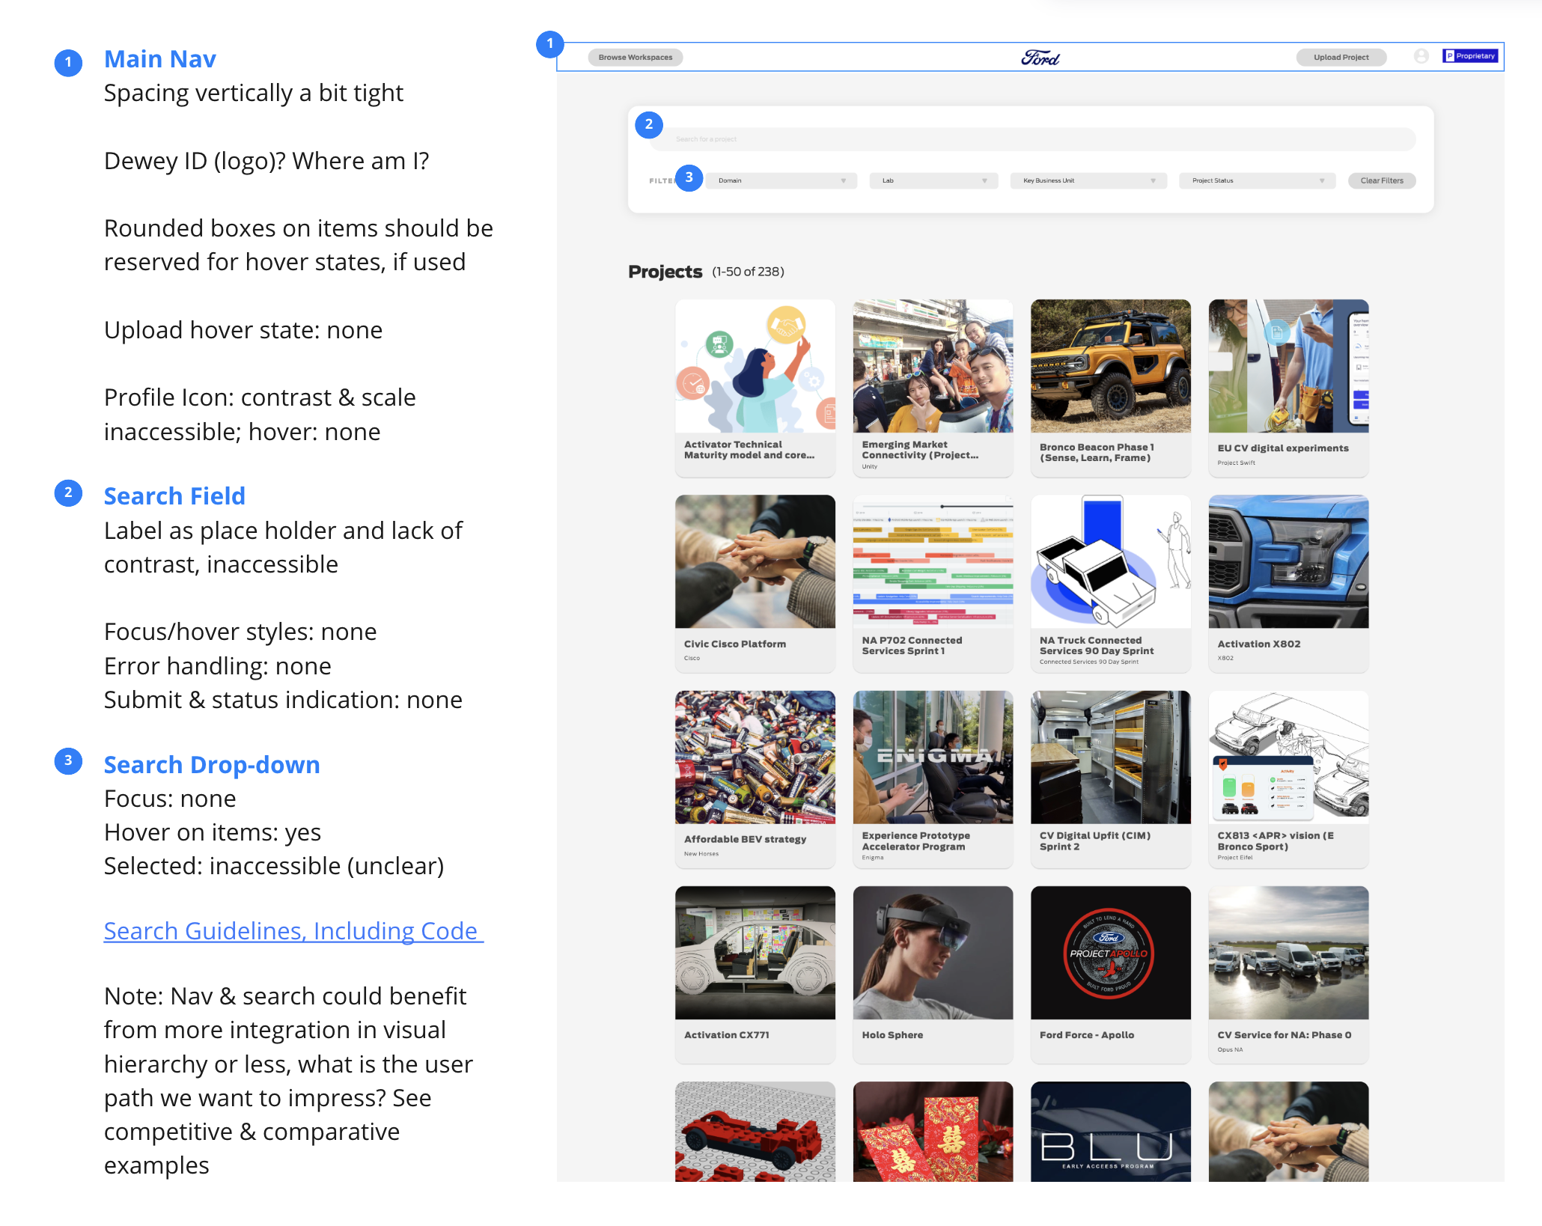Open the user profile icon

click(x=1421, y=56)
